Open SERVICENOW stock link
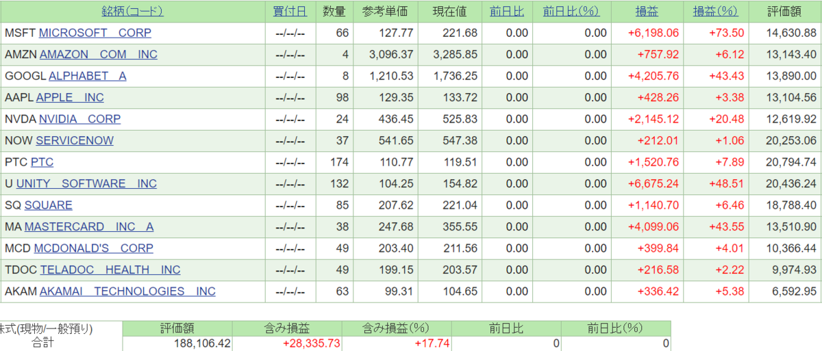This screenshot has width=822, height=351. point(75,141)
